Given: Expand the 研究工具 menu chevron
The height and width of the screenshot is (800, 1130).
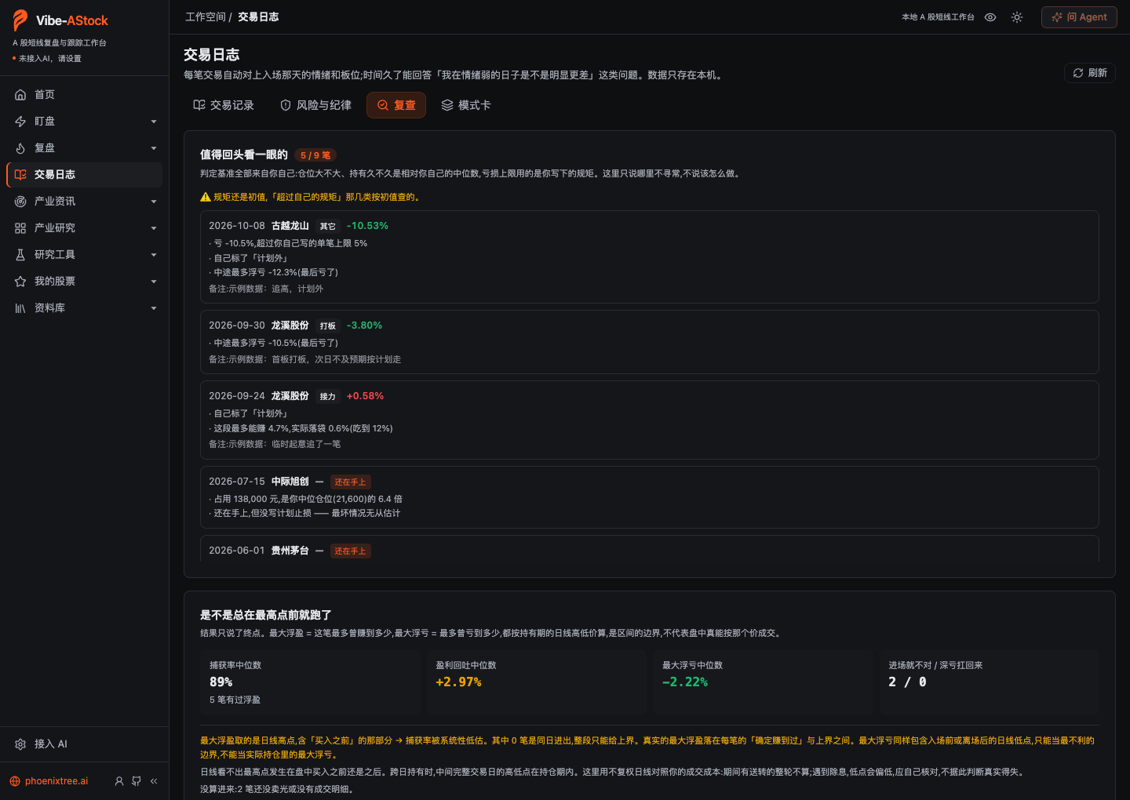Looking at the screenshot, I should coord(154,255).
